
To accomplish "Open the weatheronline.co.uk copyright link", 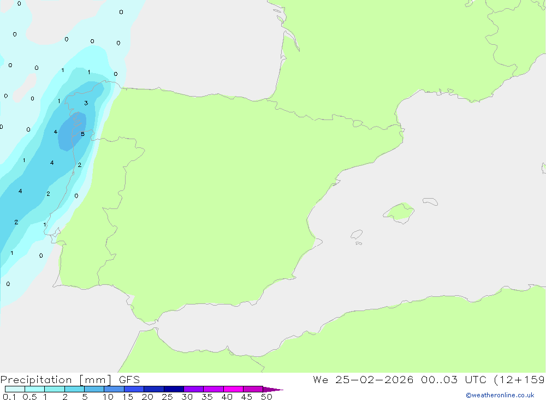I will [500, 395].
